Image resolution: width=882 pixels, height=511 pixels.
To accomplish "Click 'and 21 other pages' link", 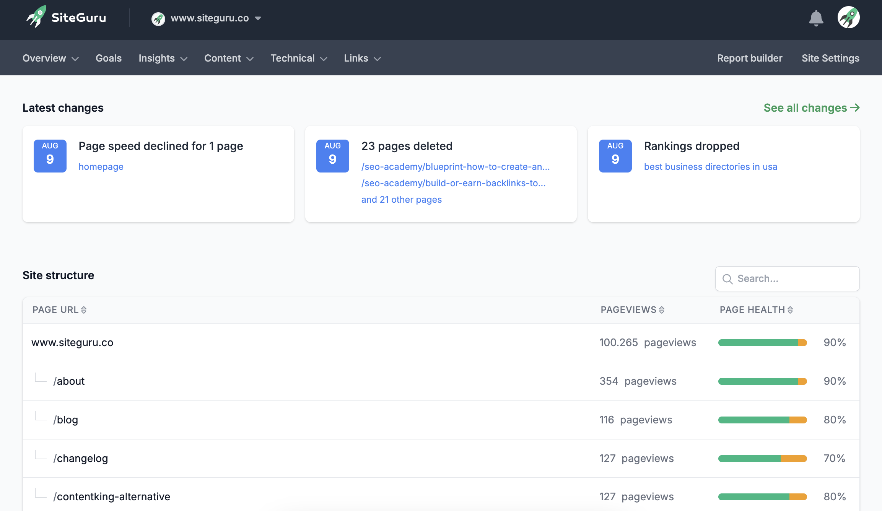I will point(402,200).
